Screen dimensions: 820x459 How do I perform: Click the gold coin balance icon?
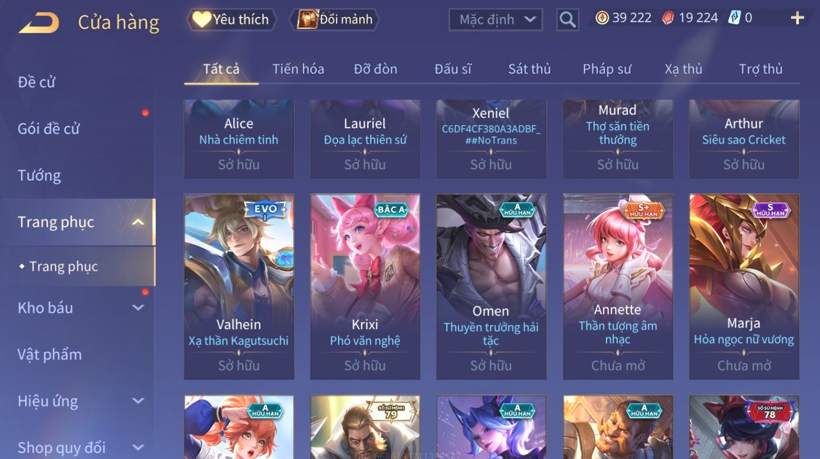602,18
